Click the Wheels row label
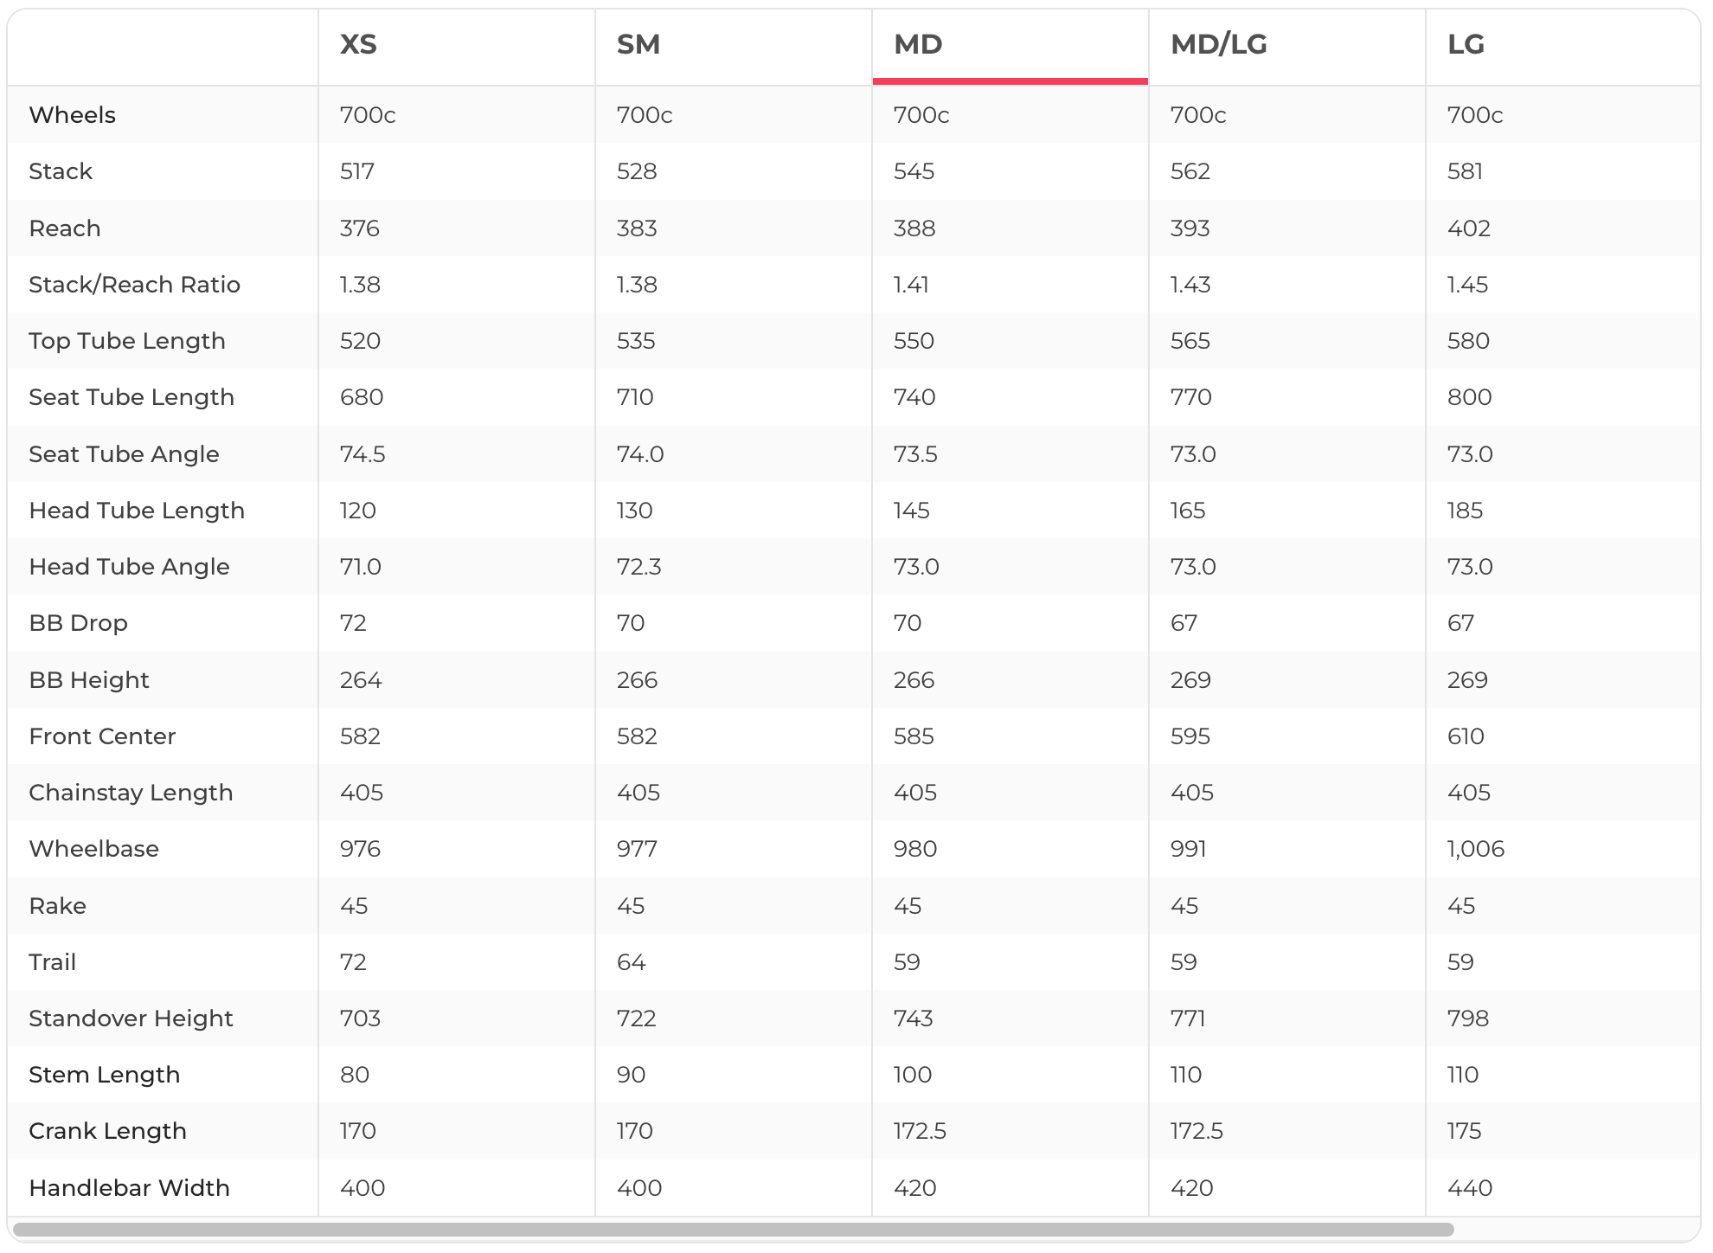Viewport: 1713px width, 1253px height. tap(72, 115)
